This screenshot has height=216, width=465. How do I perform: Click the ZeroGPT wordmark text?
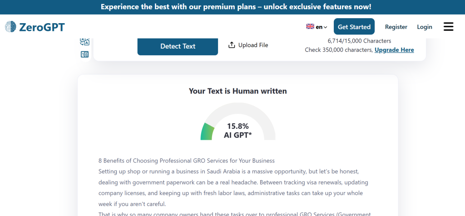[42, 27]
